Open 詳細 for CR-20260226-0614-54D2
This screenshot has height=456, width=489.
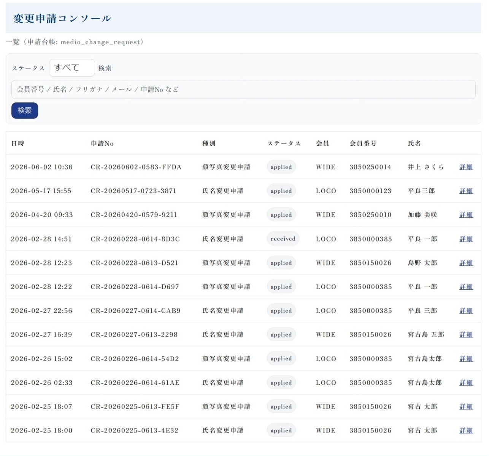click(466, 359)
